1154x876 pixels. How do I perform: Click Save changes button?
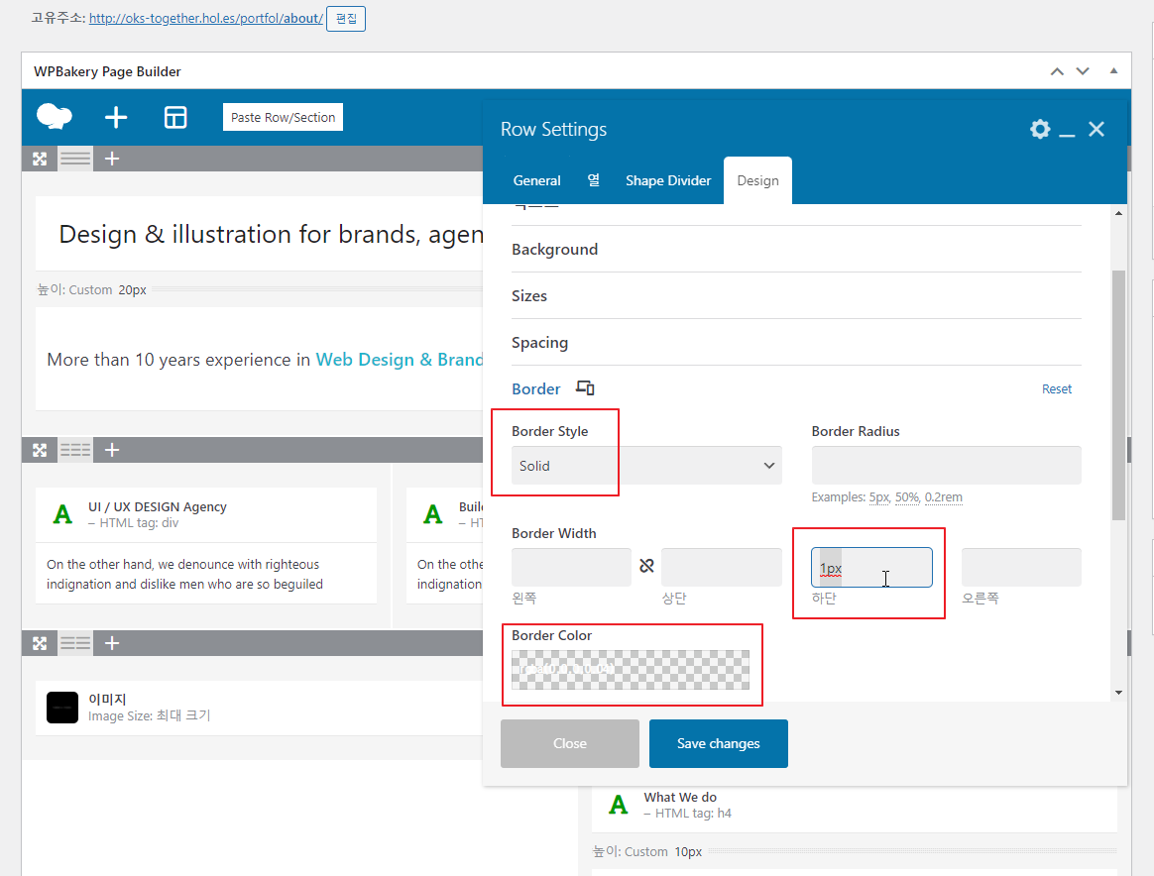[x=719, y=743]
